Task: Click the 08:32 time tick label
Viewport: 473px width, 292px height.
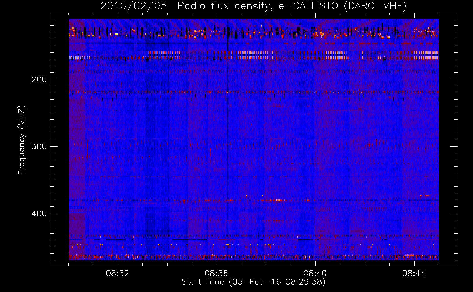Action: tap(118, 274)
